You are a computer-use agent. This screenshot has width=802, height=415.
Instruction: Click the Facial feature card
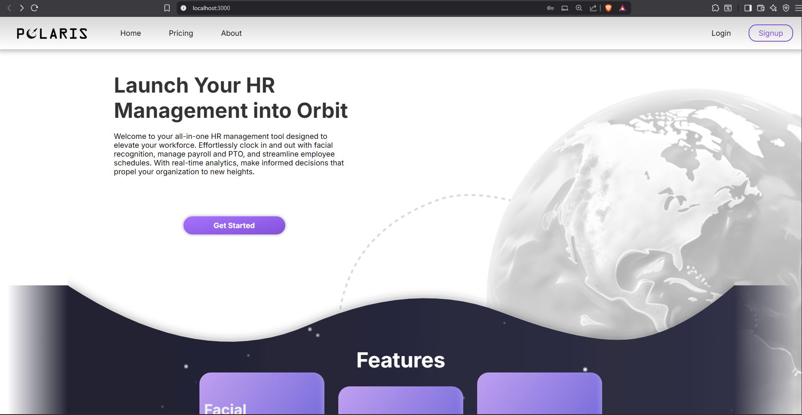pyautogui.click(x=262, y=394)
